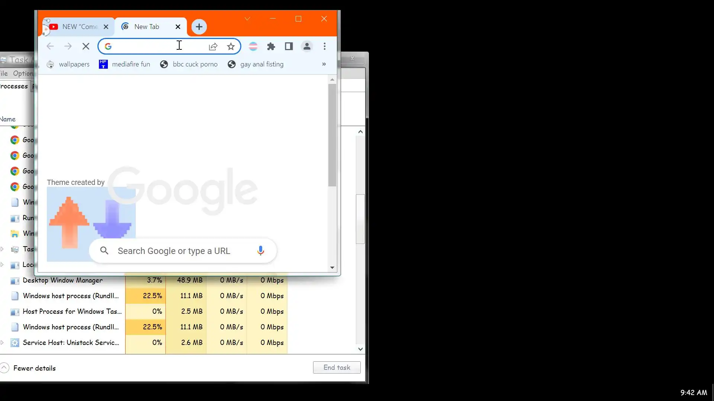The width and height of the screenshot is (714, 401).
Task: Open tab search dropdown arrow
Action: point(247,19)
